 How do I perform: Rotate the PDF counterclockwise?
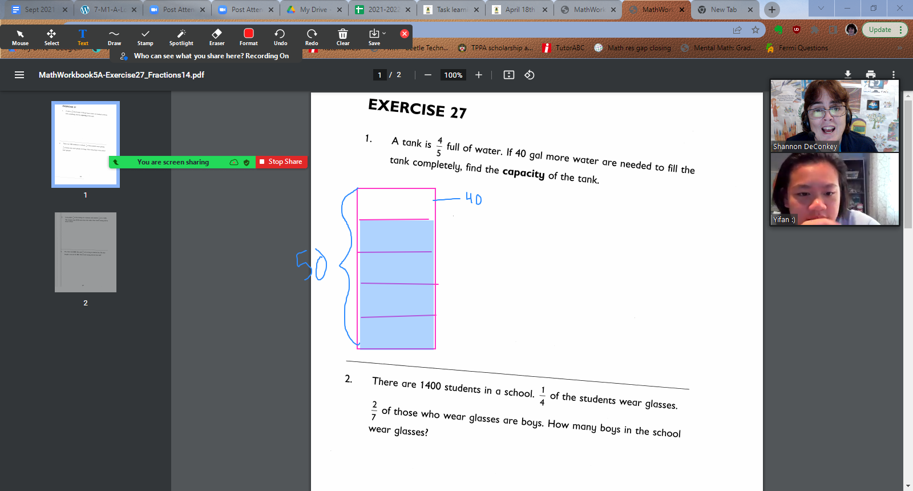[530, 75]
